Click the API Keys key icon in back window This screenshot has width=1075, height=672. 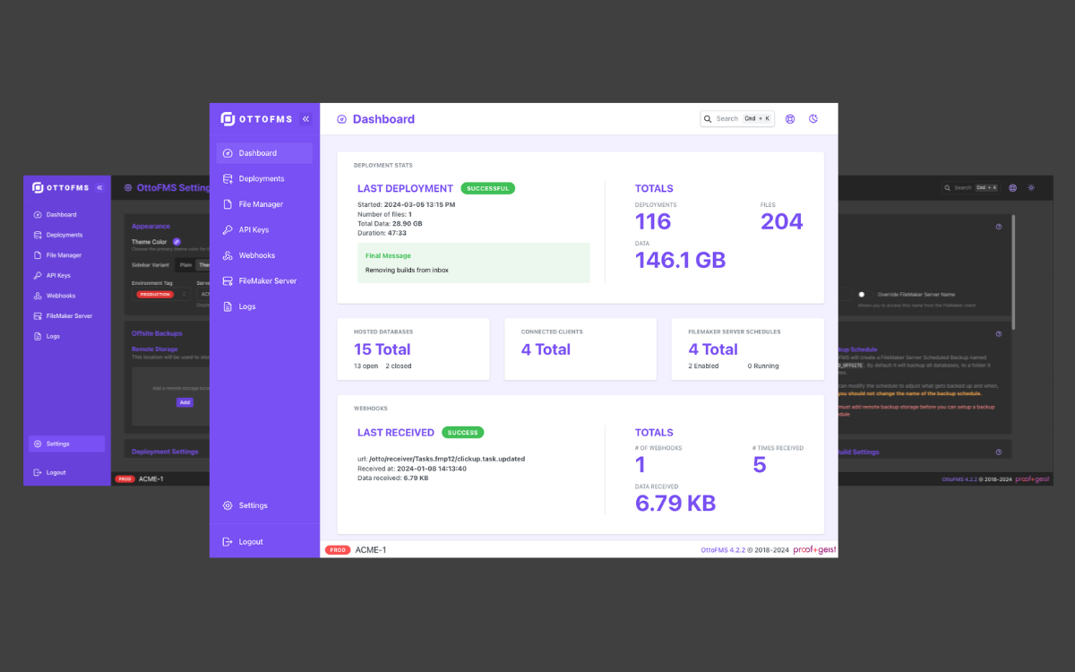38,276
